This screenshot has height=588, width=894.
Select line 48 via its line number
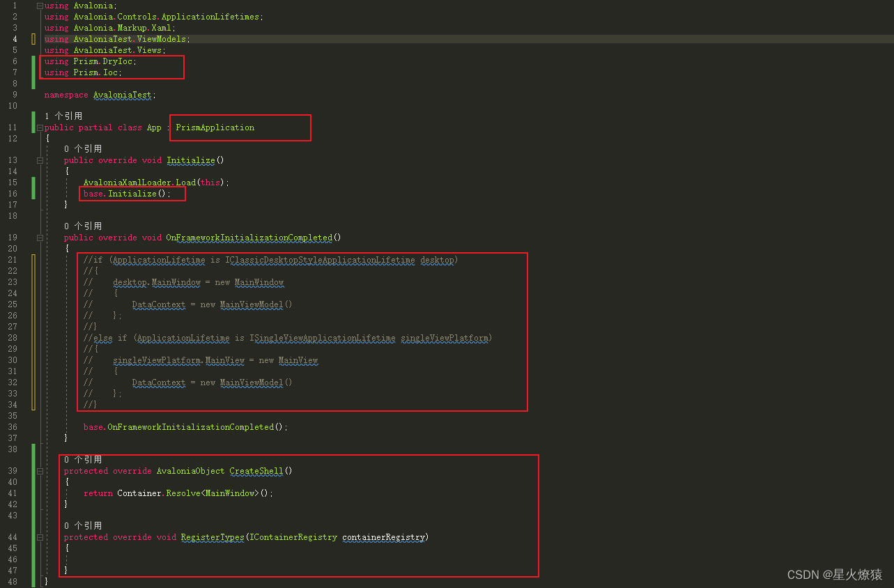13,582
